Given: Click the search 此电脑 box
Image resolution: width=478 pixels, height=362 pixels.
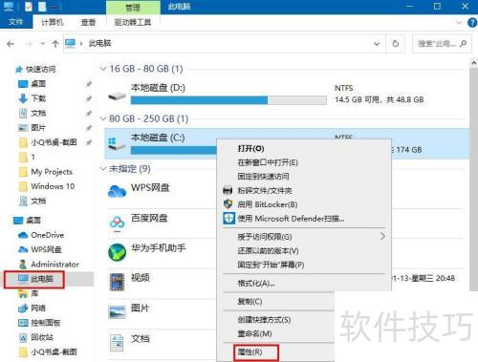Looking at the screenshot, I should pyautogui.click(x=442, y=43).
